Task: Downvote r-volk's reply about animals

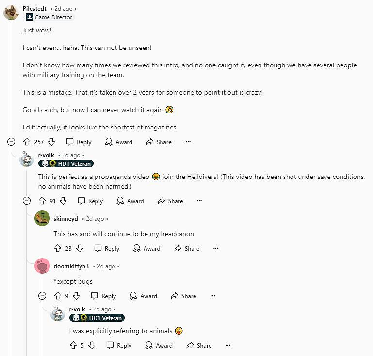Action: click(92, 346)
